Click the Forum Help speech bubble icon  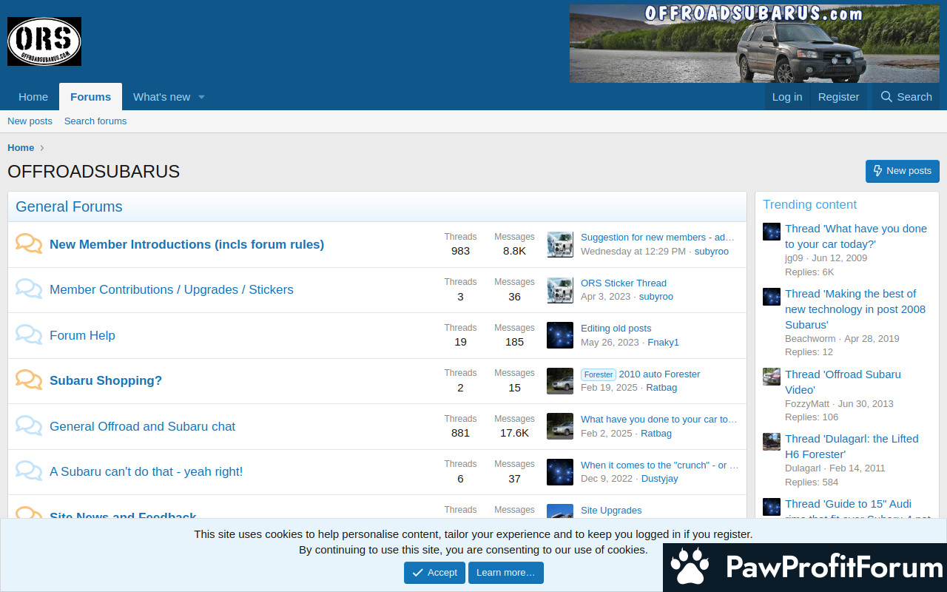[29, 335]
